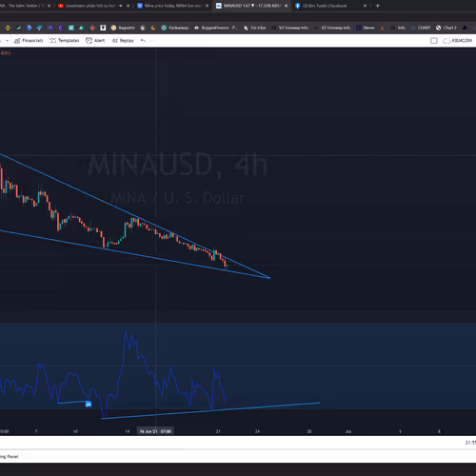Image resolution: width=476 pixels, height=476 pixels.
Task: Close the Facebook tab
Action: click(365, 6)
